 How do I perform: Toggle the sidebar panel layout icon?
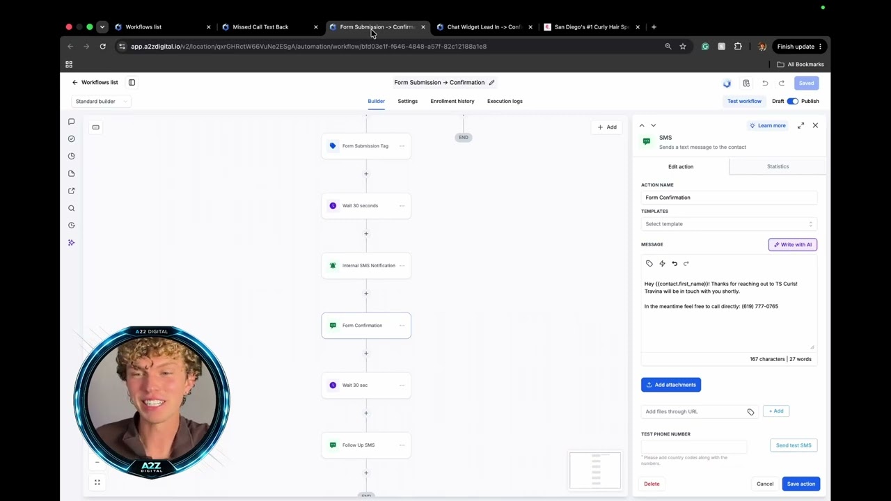tap(132, 82)
